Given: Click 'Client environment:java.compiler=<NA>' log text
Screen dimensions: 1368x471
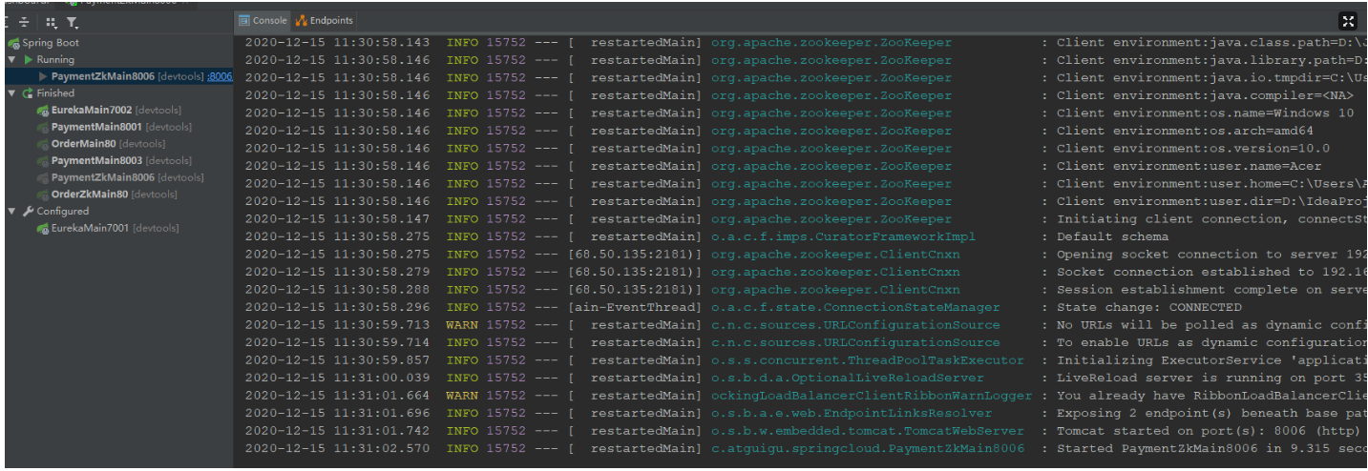Looking at the screenshot, I should click(1205, 95).
